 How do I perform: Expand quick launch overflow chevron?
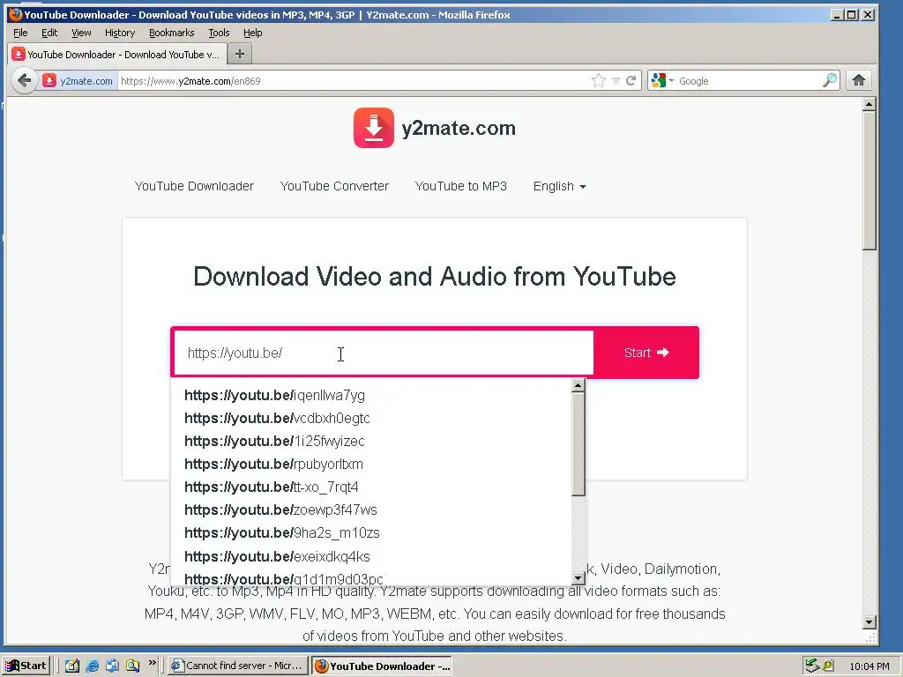point(152,663)
